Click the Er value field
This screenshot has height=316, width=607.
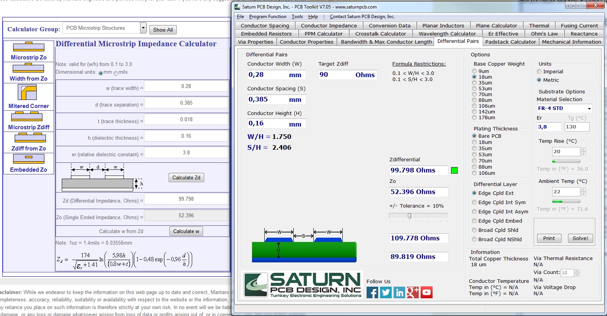[549, 127]
